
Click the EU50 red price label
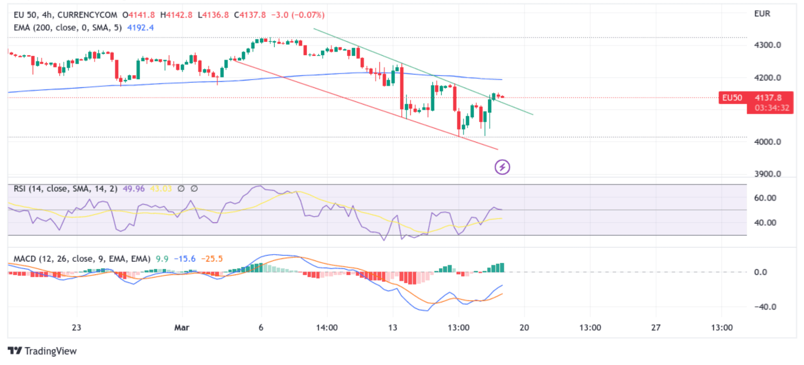click(732, 98)
